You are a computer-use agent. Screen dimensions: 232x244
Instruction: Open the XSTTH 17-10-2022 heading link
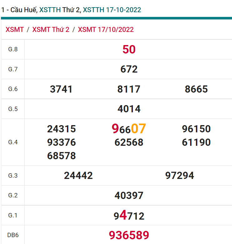[x=112, y=10]
